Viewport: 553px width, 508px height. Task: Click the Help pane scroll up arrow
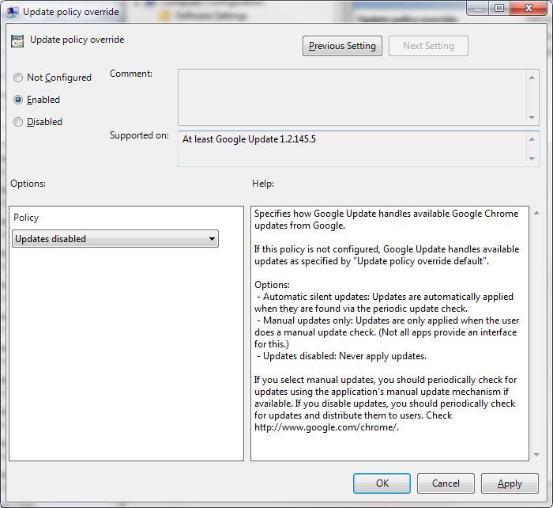tap(536, 213)
